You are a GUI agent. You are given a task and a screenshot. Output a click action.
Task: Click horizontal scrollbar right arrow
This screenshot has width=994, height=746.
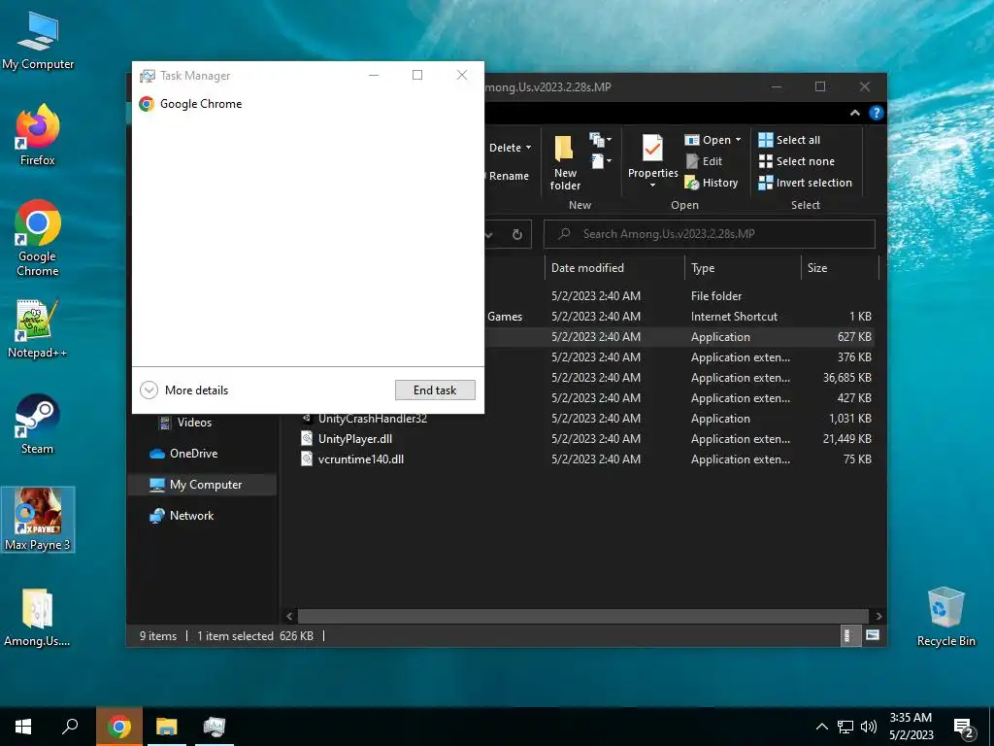click(x=878, y=616)
